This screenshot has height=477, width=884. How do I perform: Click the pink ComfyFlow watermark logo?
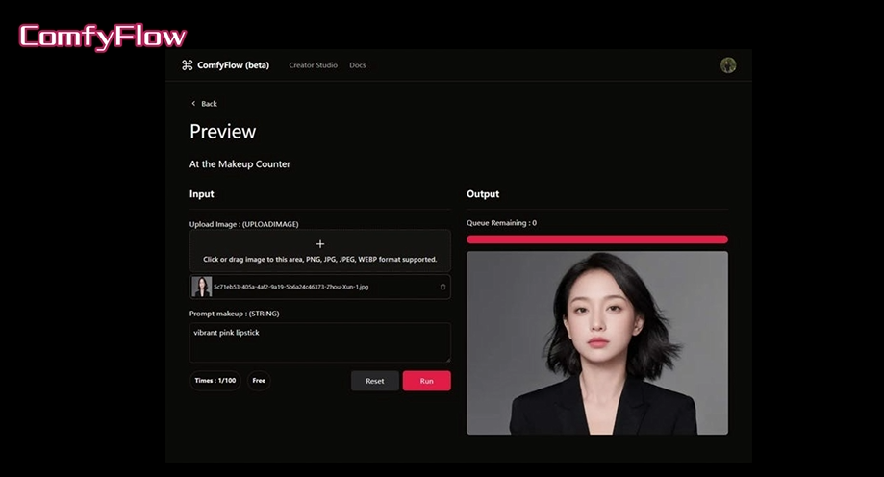coord(103,38)
